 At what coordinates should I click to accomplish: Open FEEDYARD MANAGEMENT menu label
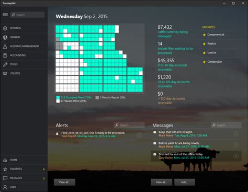(25, 46)
